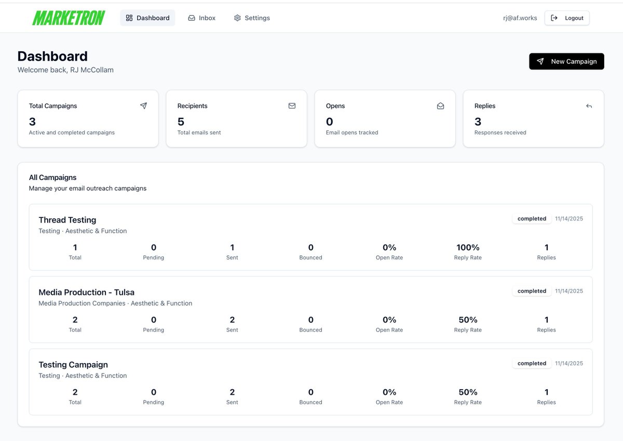Click 50% Reply Rate in Testing Campaign
The width and height of the screenshot is (623, 441).
point(468,392)
